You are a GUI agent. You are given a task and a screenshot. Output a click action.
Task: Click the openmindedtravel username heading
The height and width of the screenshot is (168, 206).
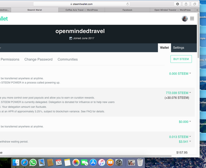click(x=80, y=31)
